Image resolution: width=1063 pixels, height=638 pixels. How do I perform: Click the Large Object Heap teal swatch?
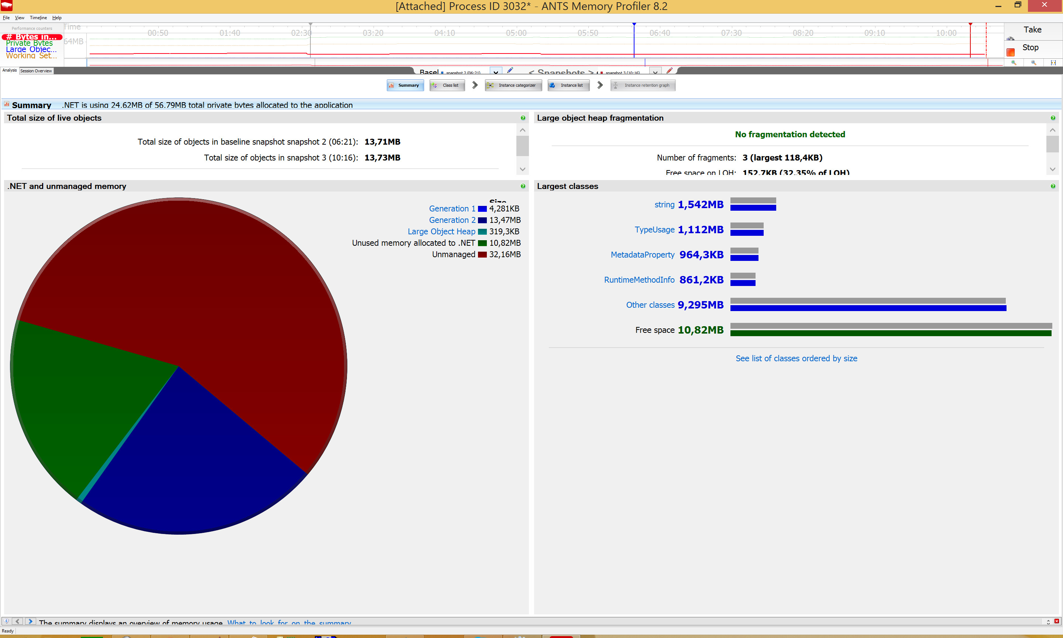(x=482, y=232)
